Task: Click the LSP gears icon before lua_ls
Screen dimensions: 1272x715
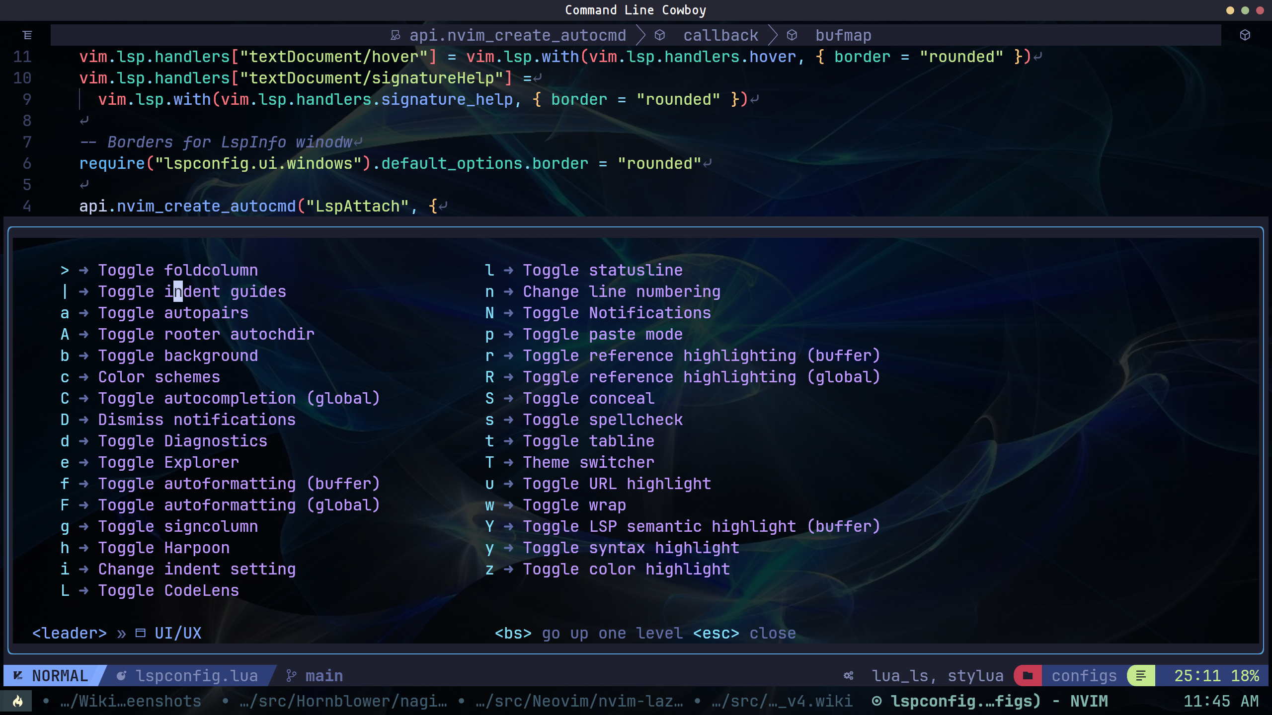Action: (x=849, y=676)
